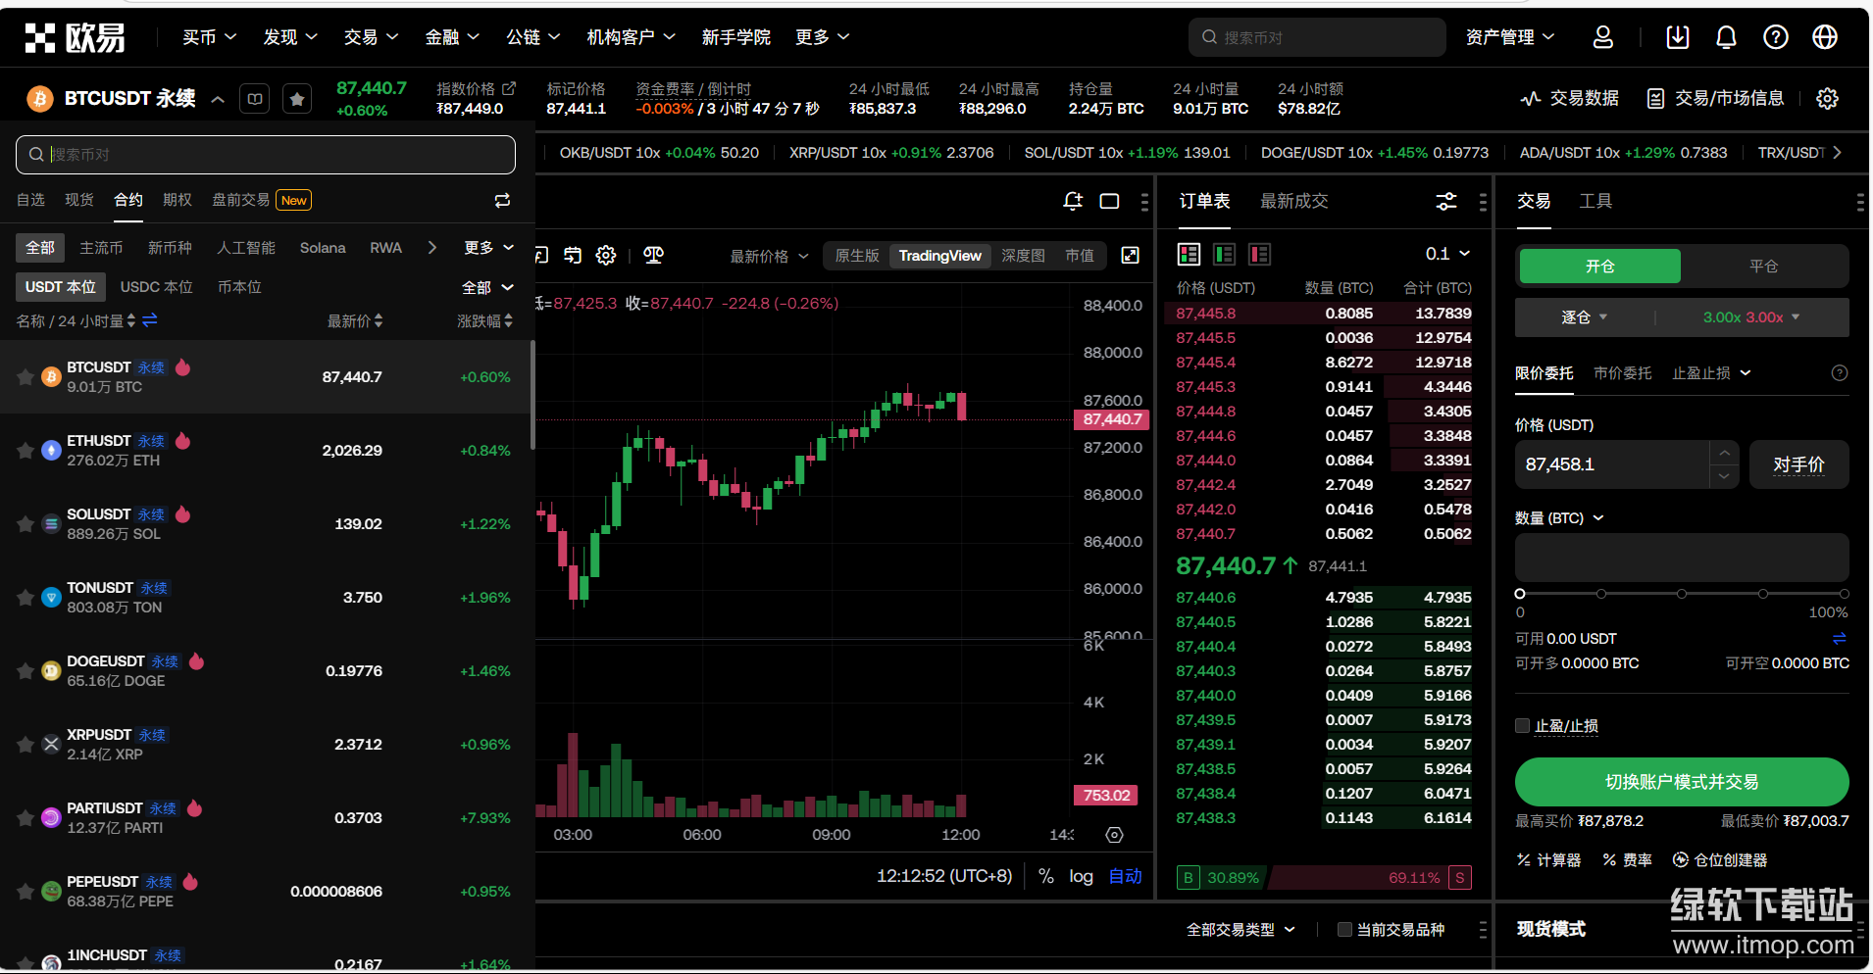Image resolution: width=1873 pixels, height=974 pixels.
Task: Click the 切换账户模式并交易 button
Action: pyautogui.click(x=1681, y=782)
